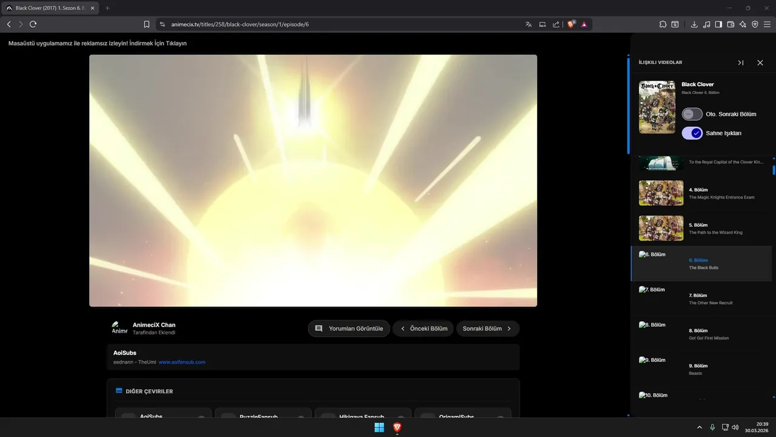Toggle Oto. Sonraki Bölüm switch
Screen dimensions: 776x437
[x=692, y=114]
